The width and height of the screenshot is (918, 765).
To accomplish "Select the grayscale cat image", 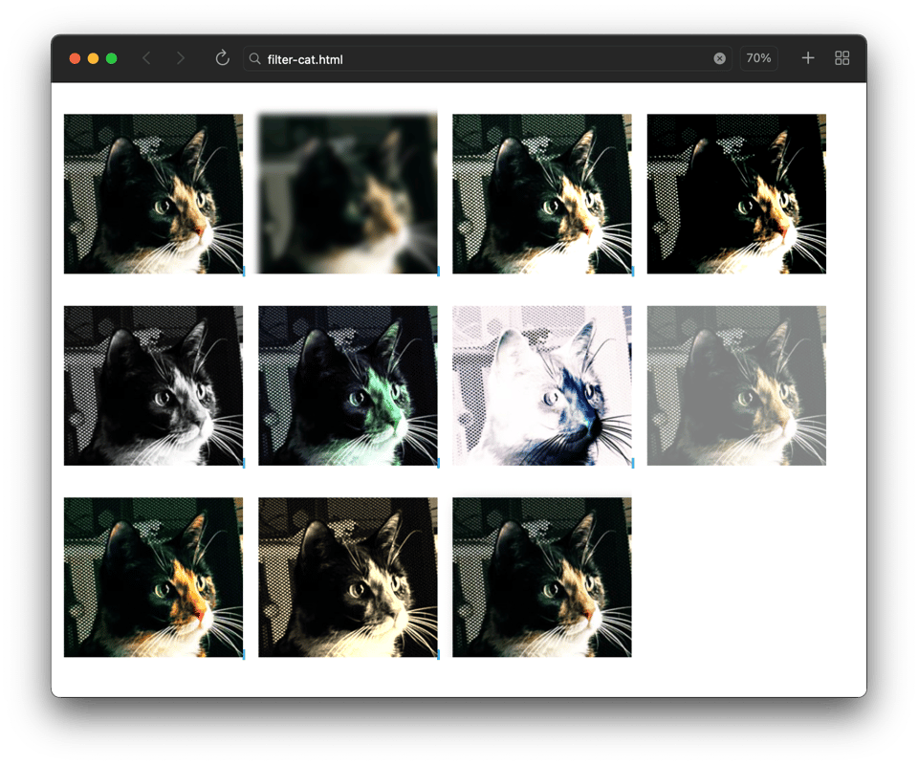I will click(x=153, y=385).
